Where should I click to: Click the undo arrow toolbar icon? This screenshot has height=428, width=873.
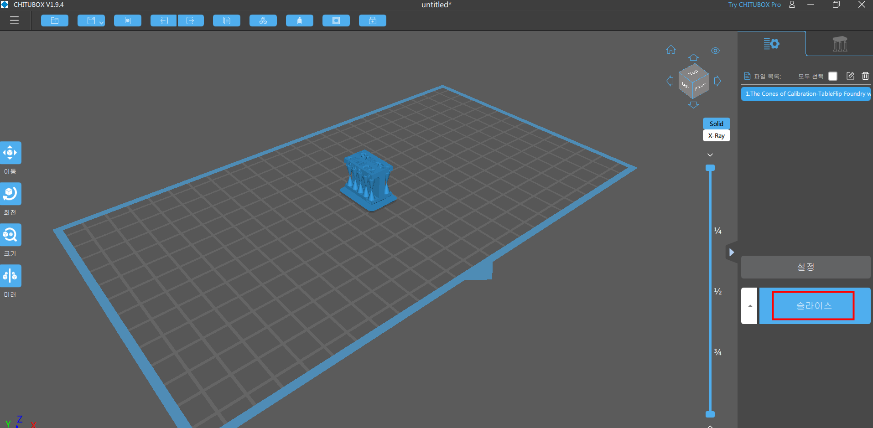coord(164,21)
